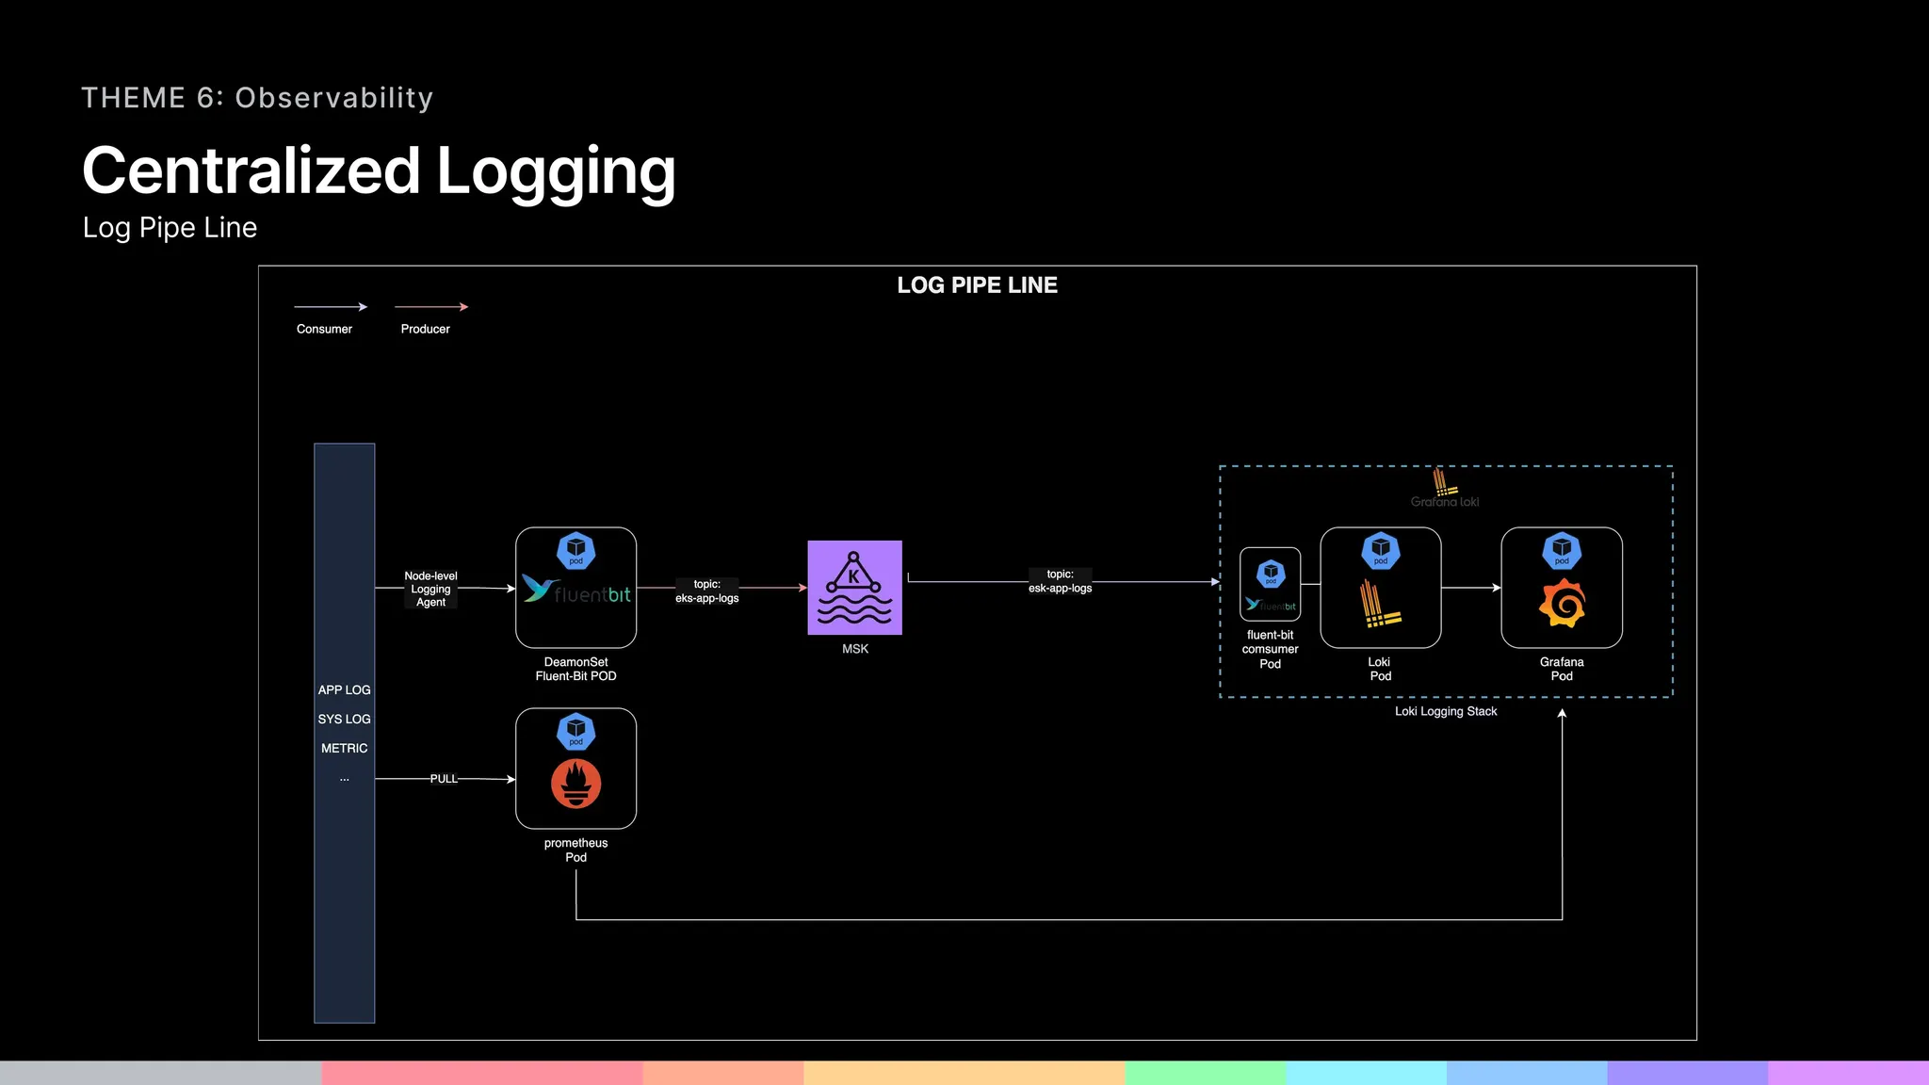Click the PULL arrow label
Screen dimensions: 1929x1085
(x=444, y=779)
